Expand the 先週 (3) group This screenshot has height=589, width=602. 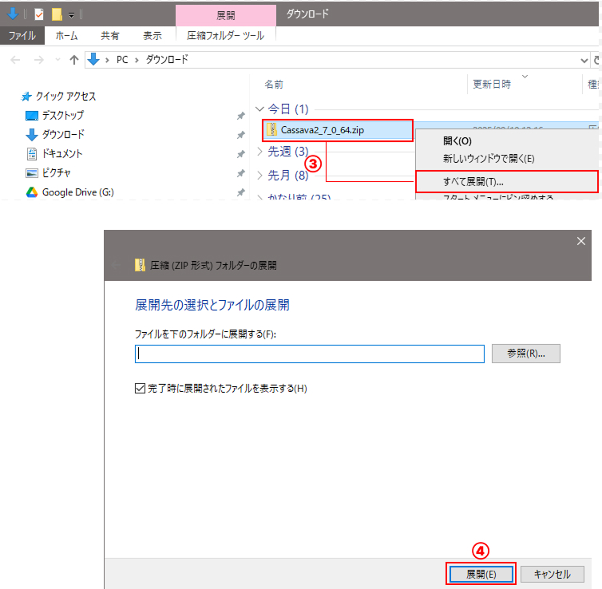point(259,151)
